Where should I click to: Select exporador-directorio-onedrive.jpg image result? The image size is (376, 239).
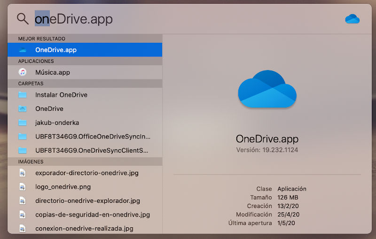coord(85,173)
